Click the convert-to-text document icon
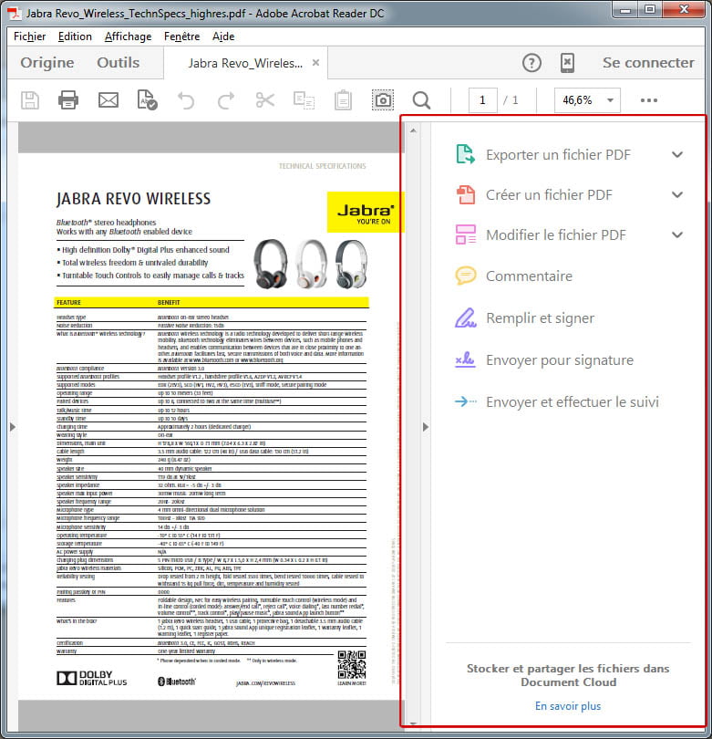 pyautogui.click(x=147, y=100)
